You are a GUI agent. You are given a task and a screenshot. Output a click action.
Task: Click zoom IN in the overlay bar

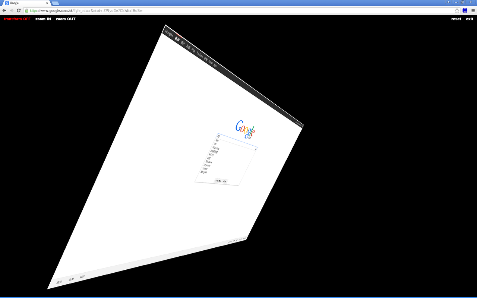click(x=43, y=19)
